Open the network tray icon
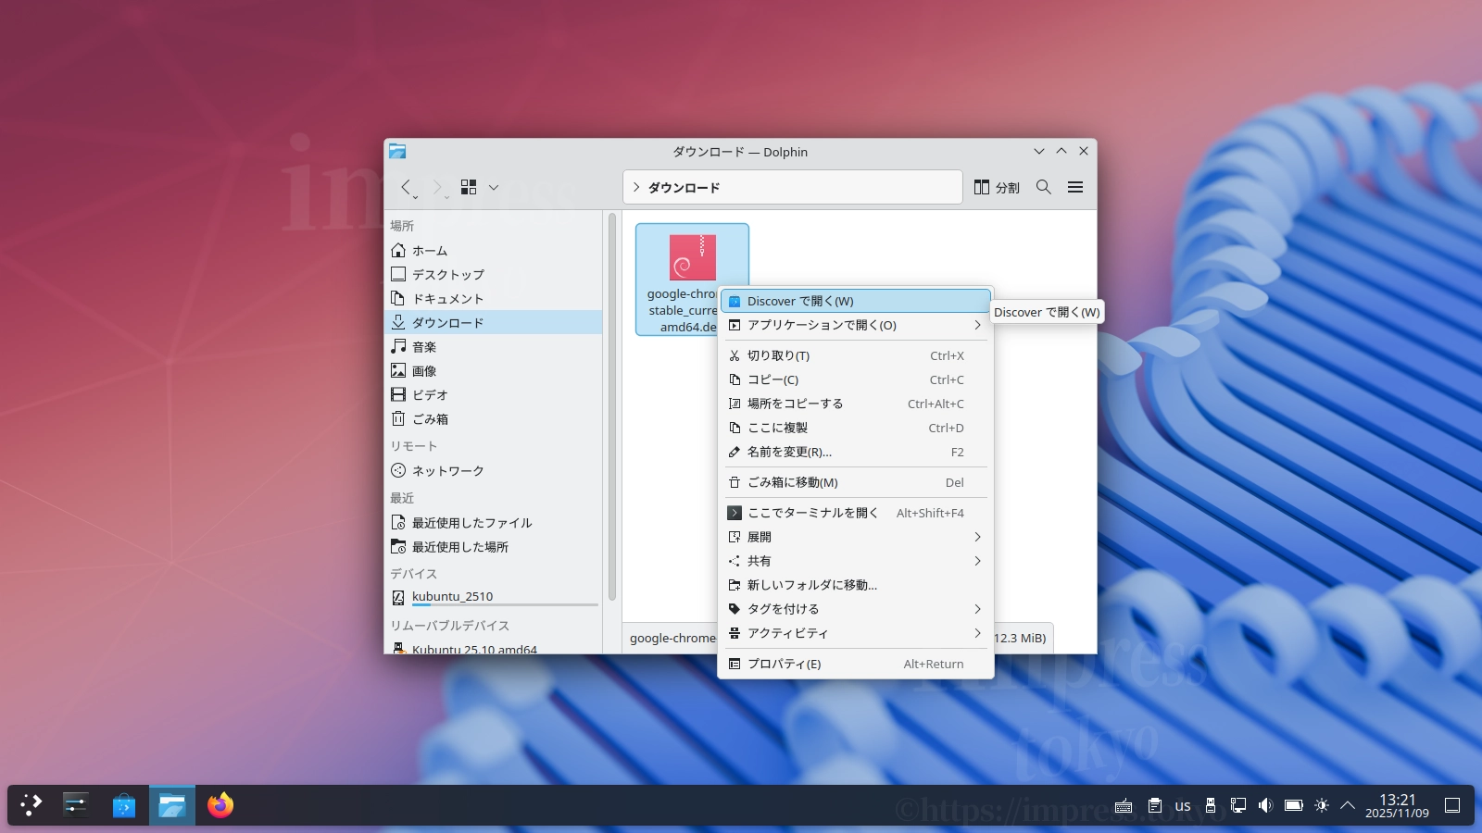 click(x=1238, y=805)
